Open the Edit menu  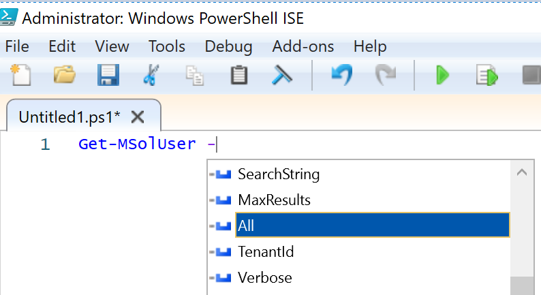coord(62,46)
